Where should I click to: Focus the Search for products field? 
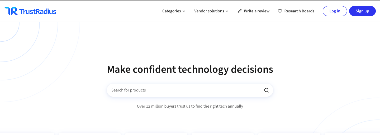click(185, 90)
